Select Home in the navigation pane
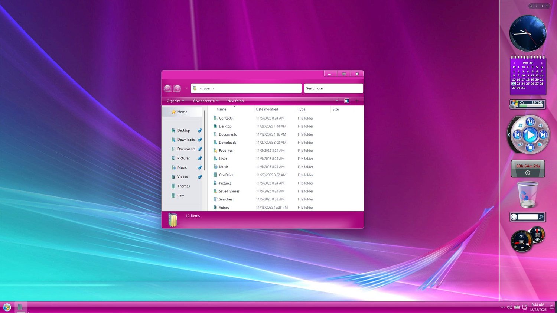Viewport: 557px width, 313px height. (182, 112)
